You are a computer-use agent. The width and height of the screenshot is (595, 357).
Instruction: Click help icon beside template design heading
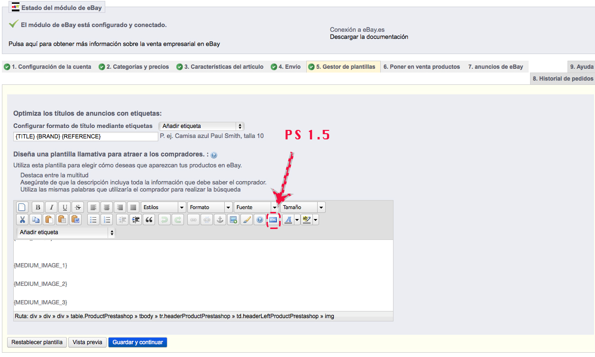tap(214, 155)
